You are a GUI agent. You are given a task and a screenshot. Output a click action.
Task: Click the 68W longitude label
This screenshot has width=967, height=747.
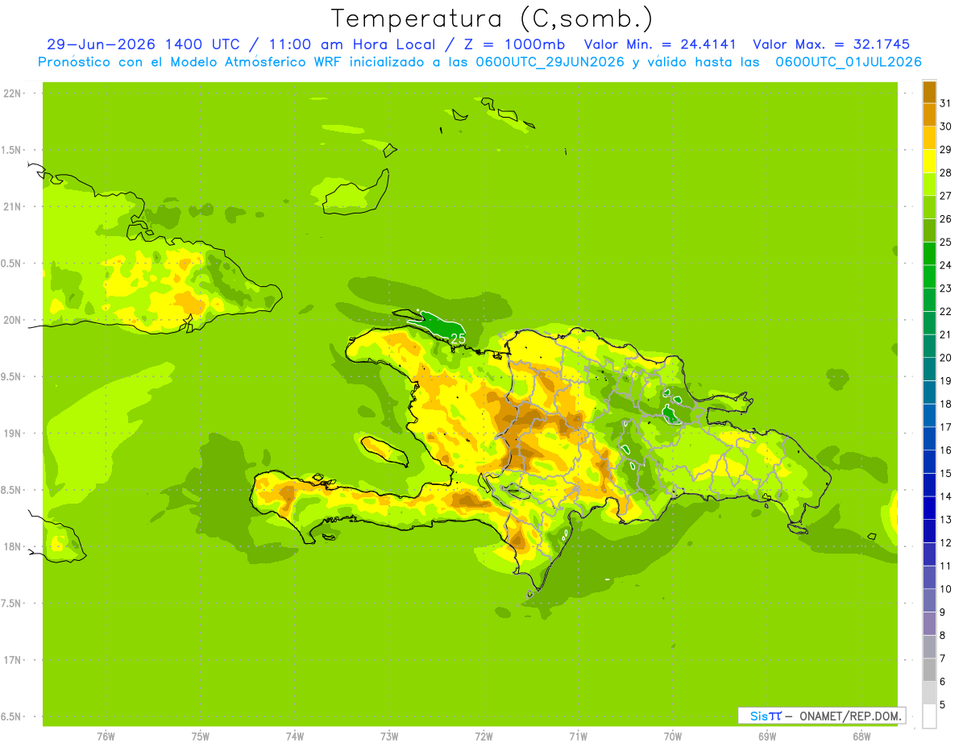(x=861, y=737)
